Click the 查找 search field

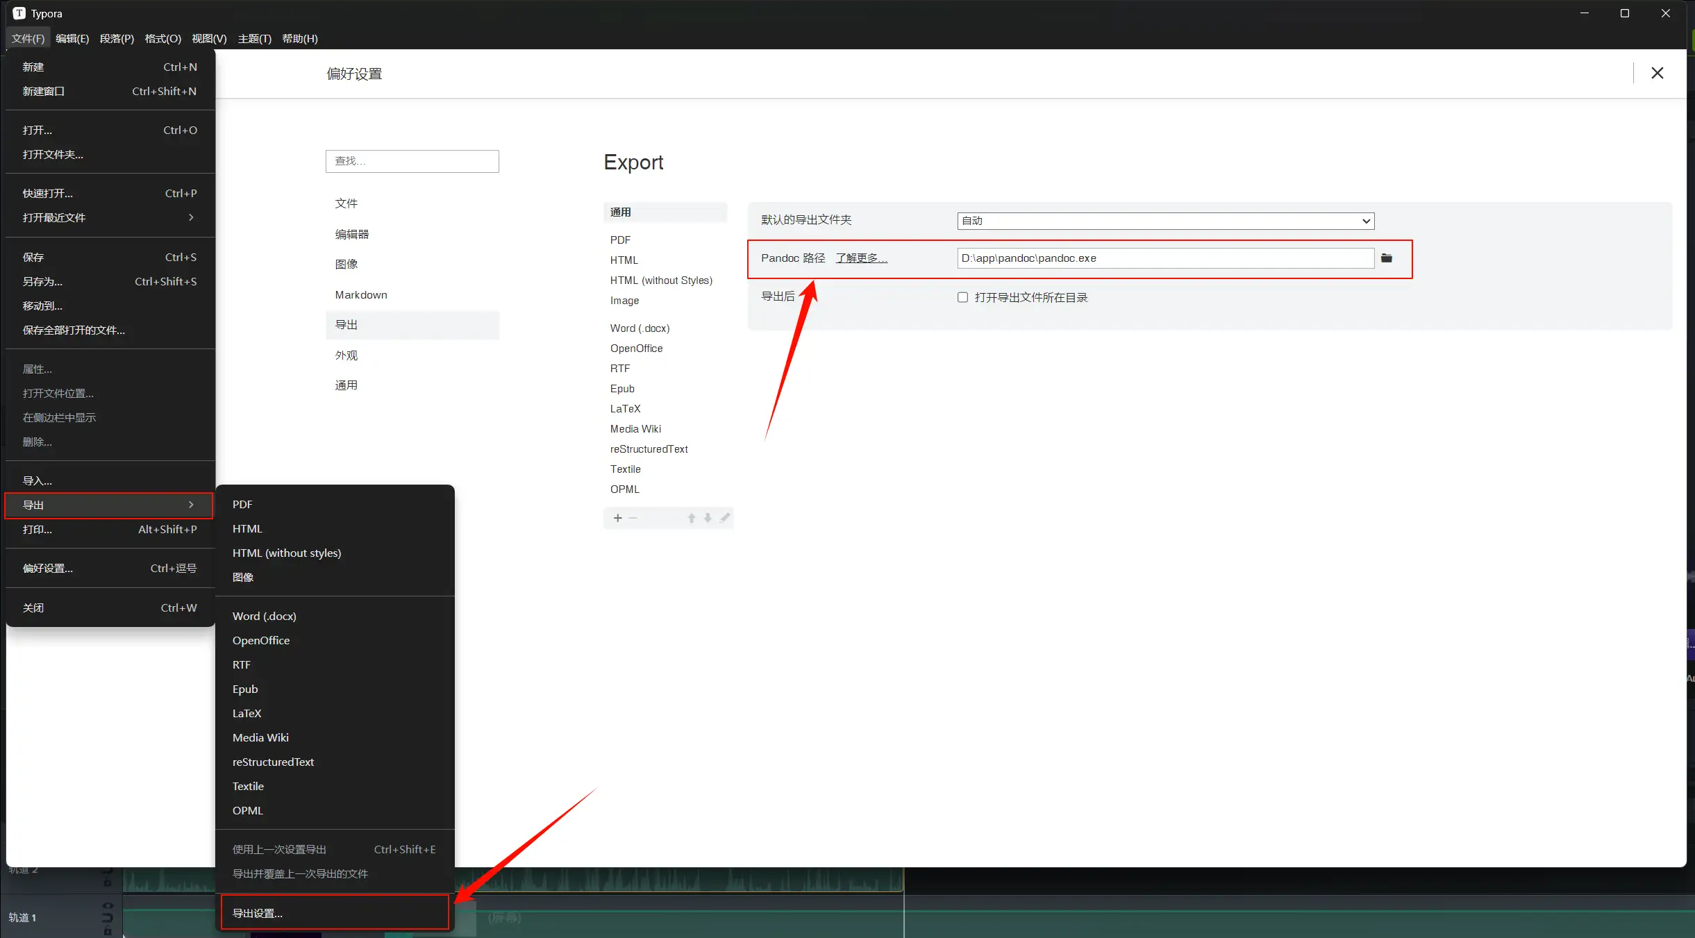[x=412, y=161]
